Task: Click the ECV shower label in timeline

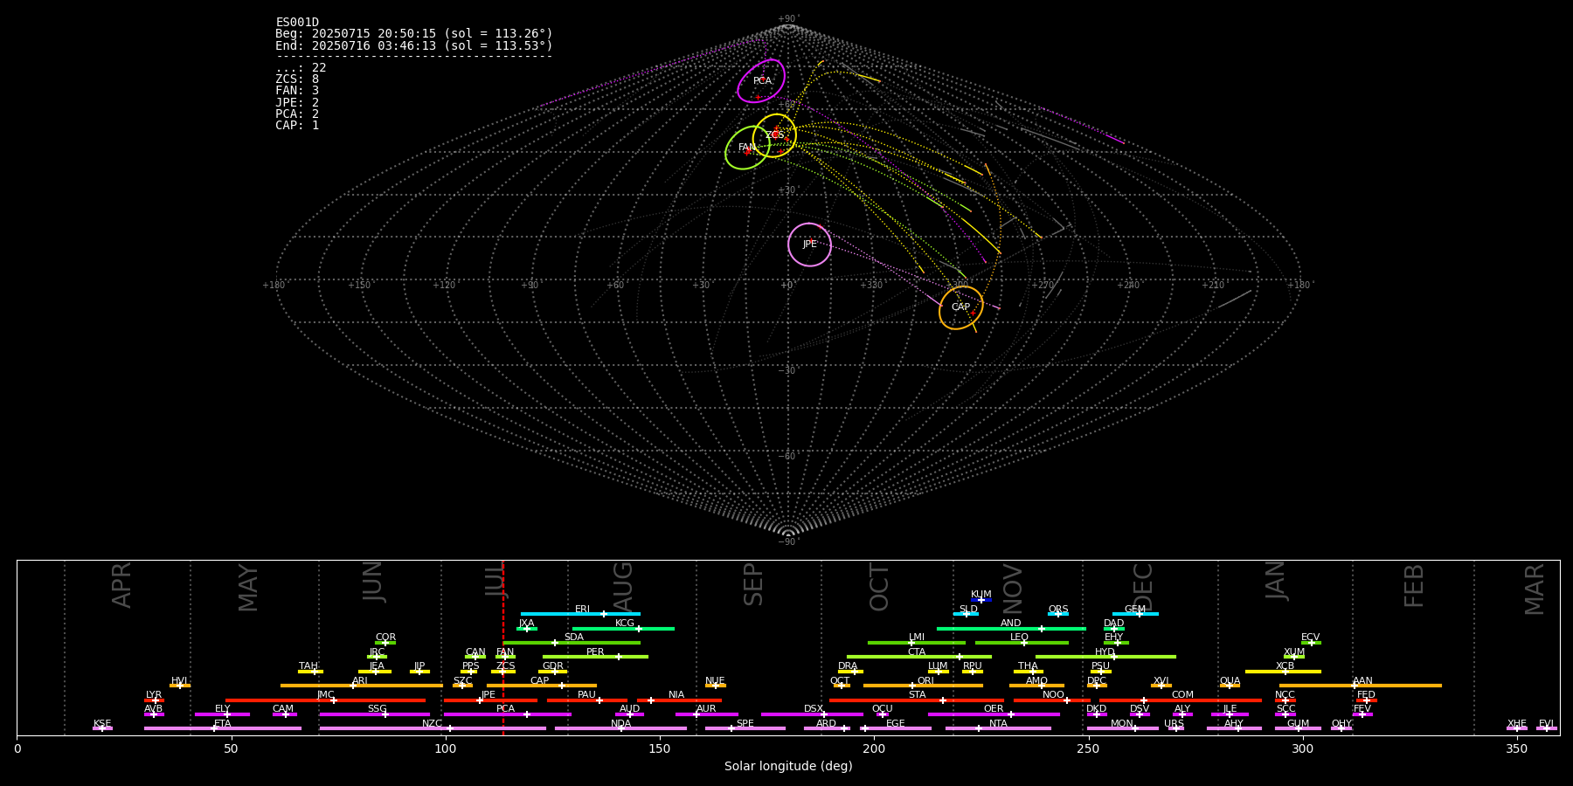Action: [x=1311, y=638]
